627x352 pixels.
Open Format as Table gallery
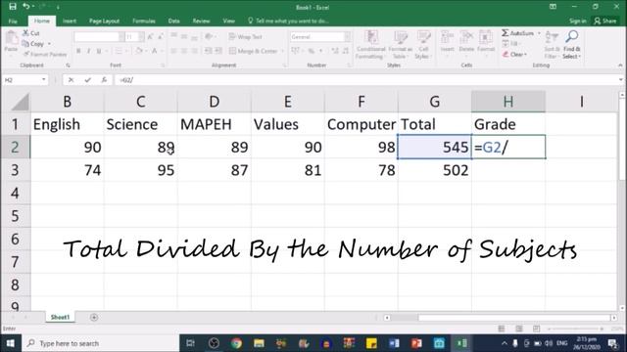click(x=400, y=45)
